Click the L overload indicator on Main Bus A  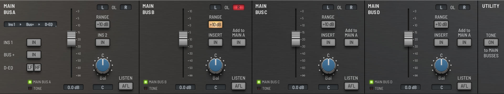103,7
